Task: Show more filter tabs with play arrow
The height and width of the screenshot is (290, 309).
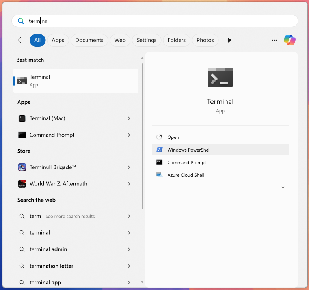Action: coord(229,40)
